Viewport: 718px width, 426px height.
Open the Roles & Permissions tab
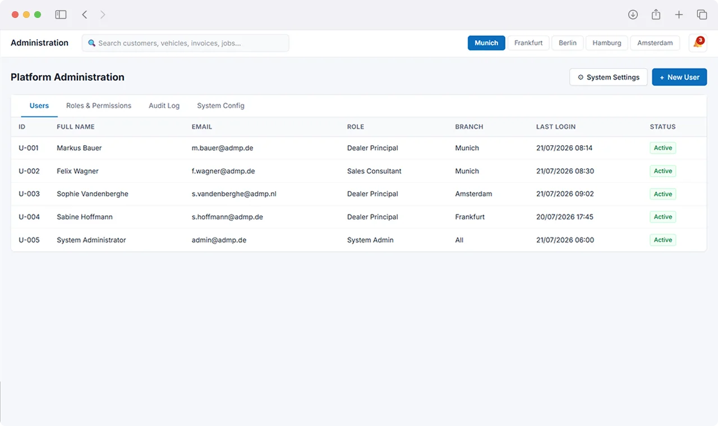click(99, 105)
